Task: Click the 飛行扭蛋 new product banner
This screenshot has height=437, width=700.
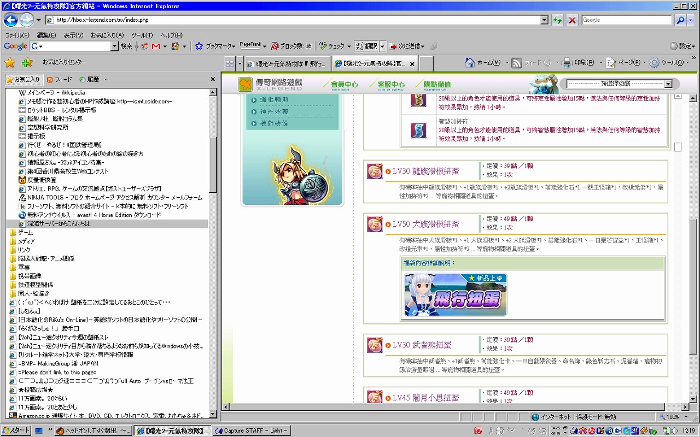Action: coord(455,294)
